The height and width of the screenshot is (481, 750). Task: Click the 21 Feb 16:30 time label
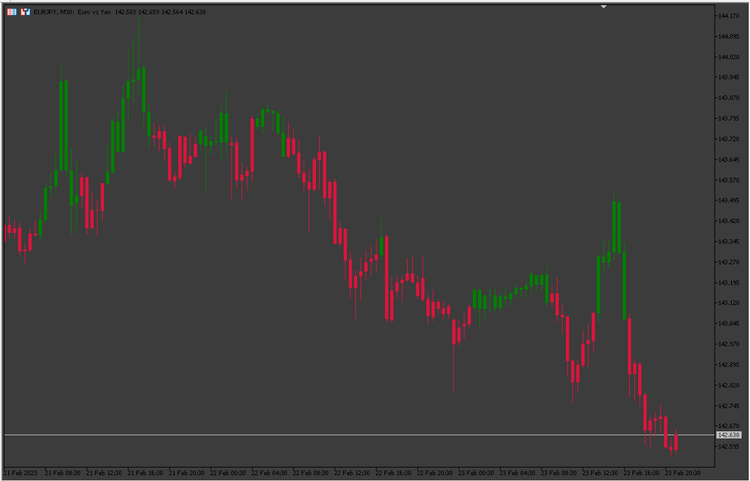tap(145, 473)
